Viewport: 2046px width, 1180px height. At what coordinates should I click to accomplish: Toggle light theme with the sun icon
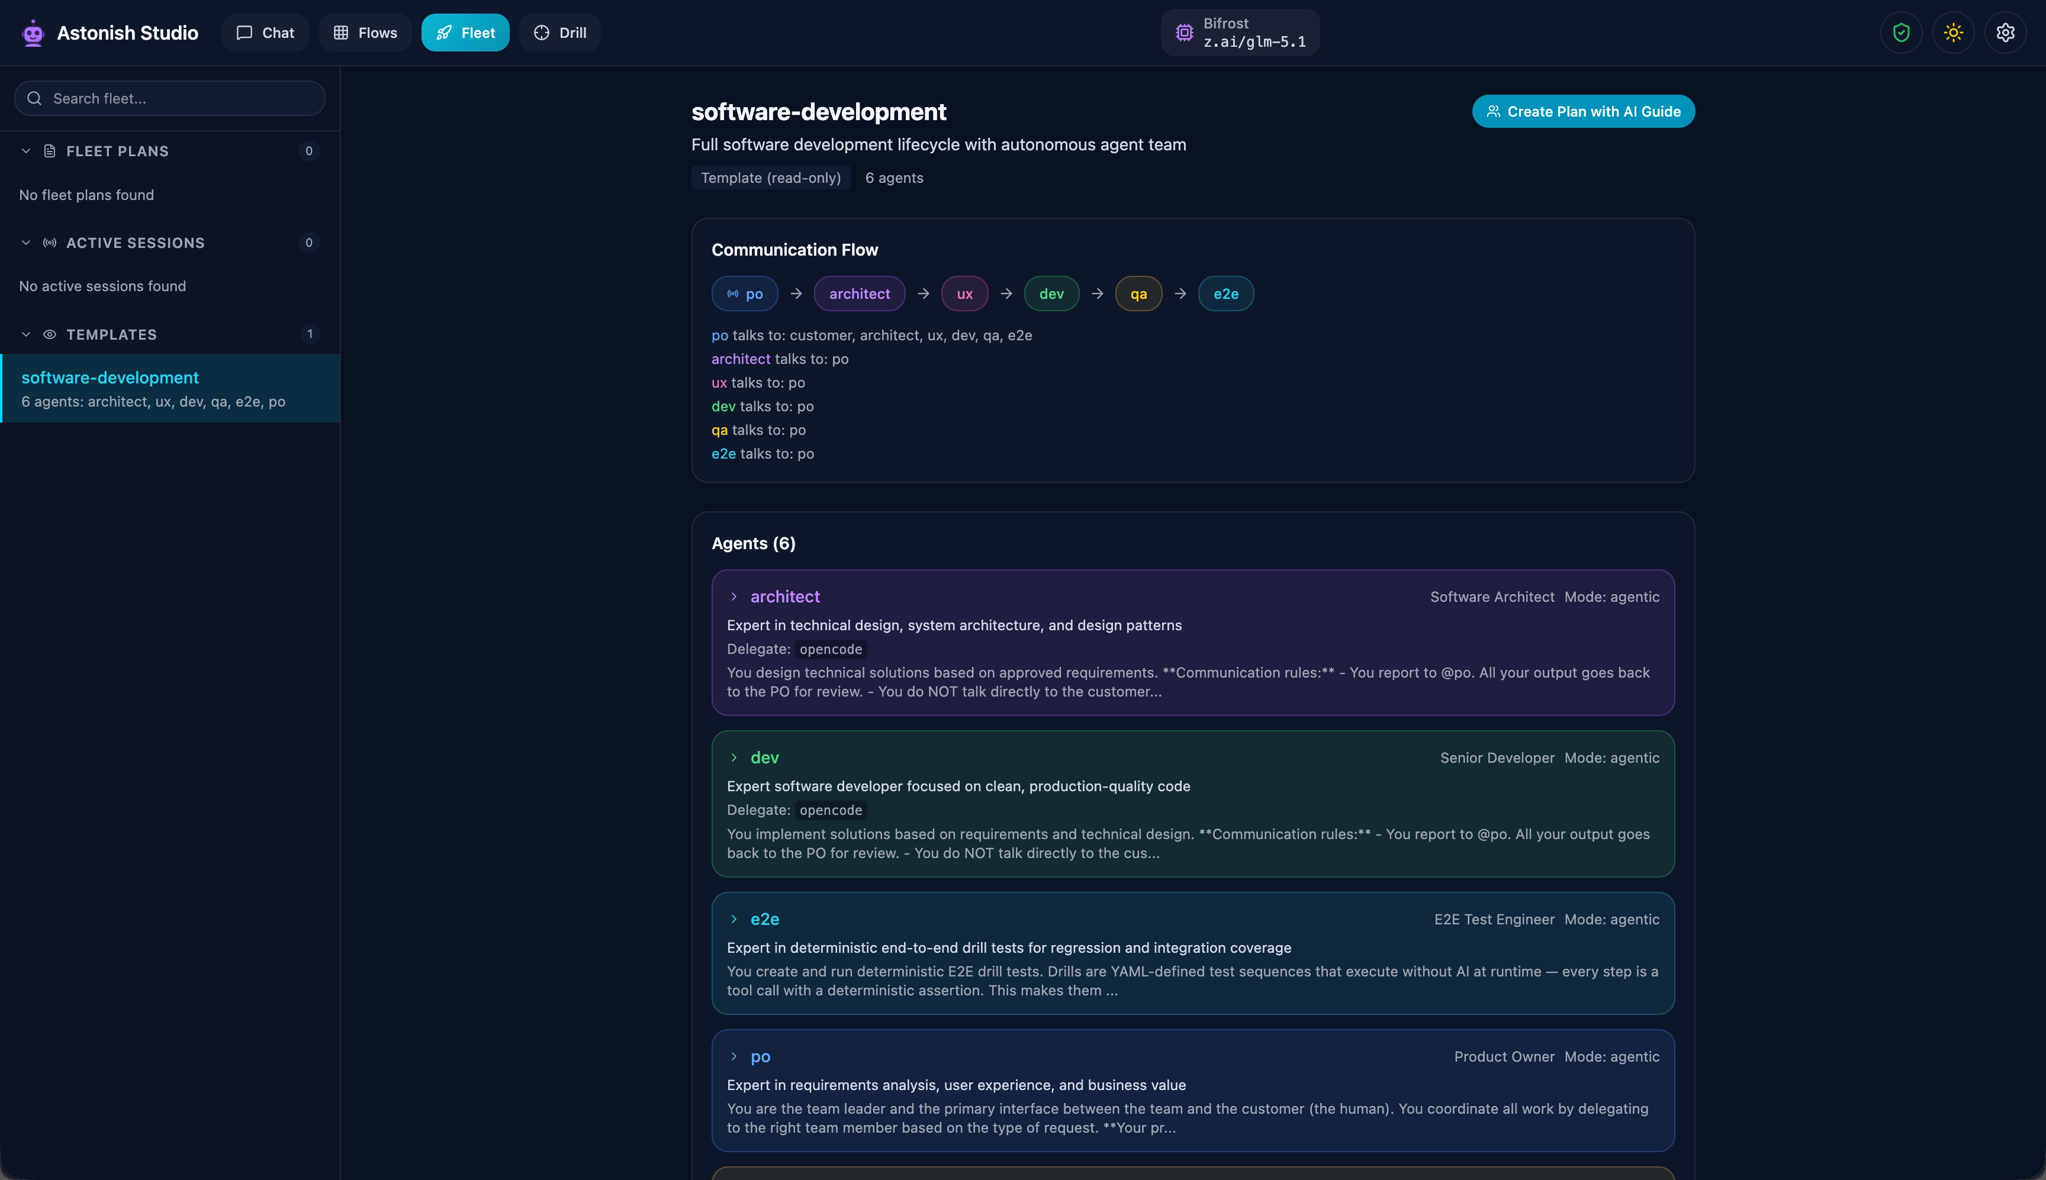tap(1953, 33)
